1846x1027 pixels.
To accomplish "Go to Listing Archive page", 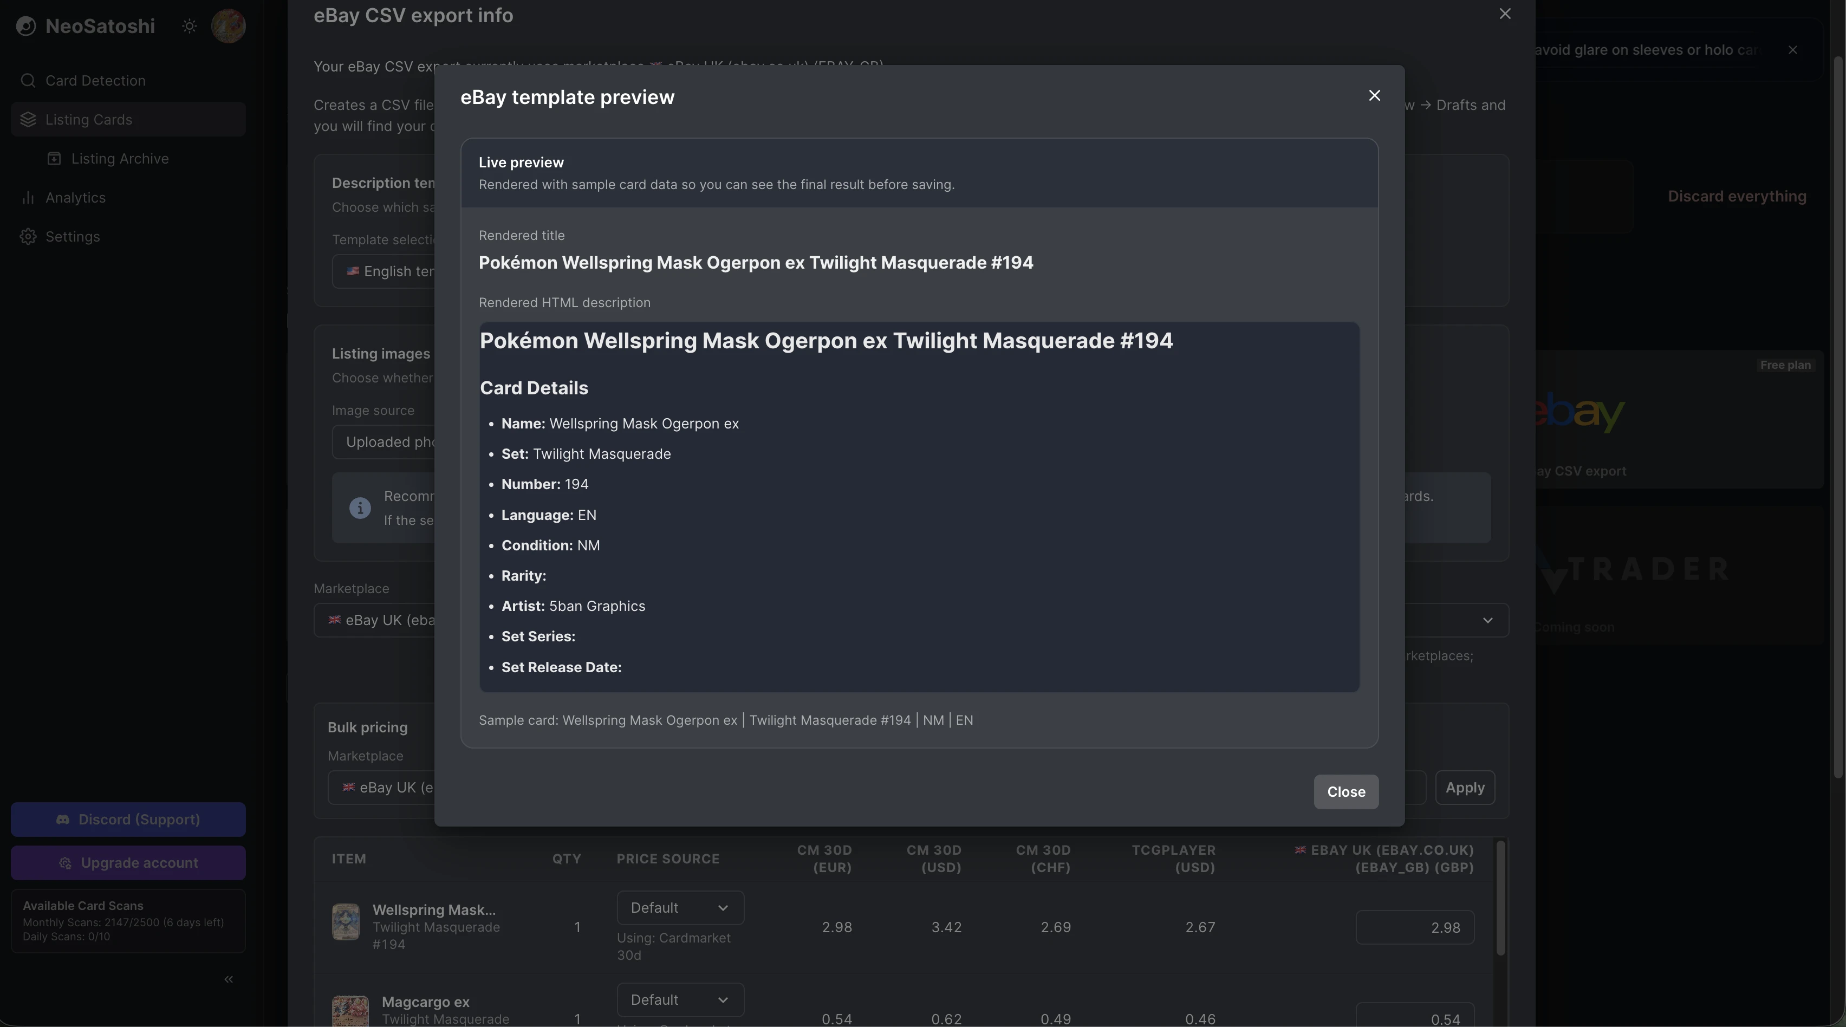I will [x=120, y=158].
